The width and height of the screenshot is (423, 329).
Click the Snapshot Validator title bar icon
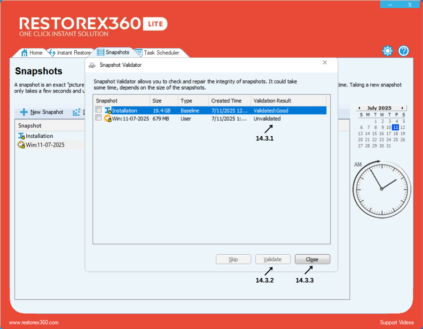(92, 65)
